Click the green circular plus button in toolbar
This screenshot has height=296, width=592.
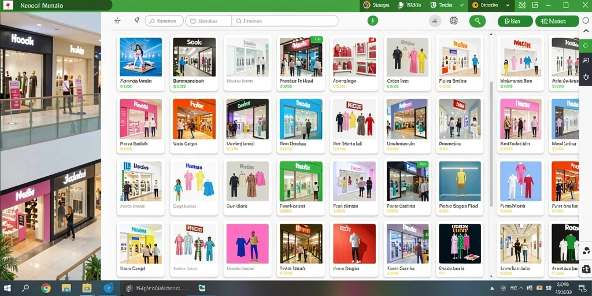pos(373,21)
